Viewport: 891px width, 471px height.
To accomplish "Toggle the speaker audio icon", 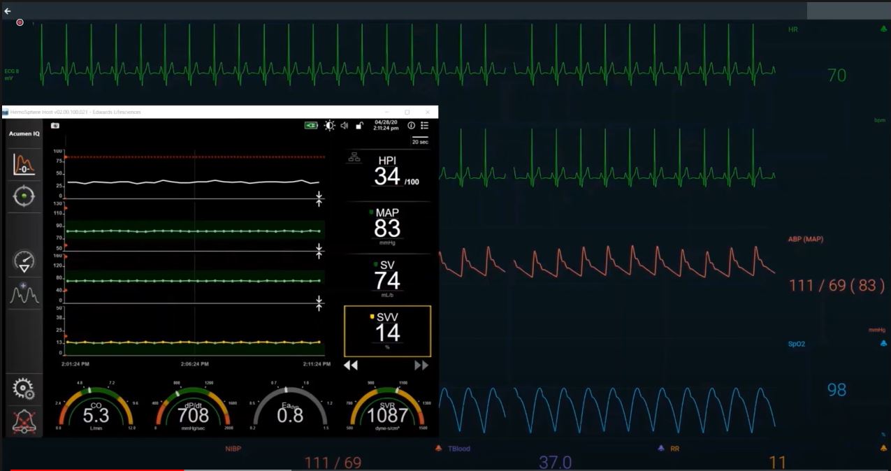I will 345,125.
